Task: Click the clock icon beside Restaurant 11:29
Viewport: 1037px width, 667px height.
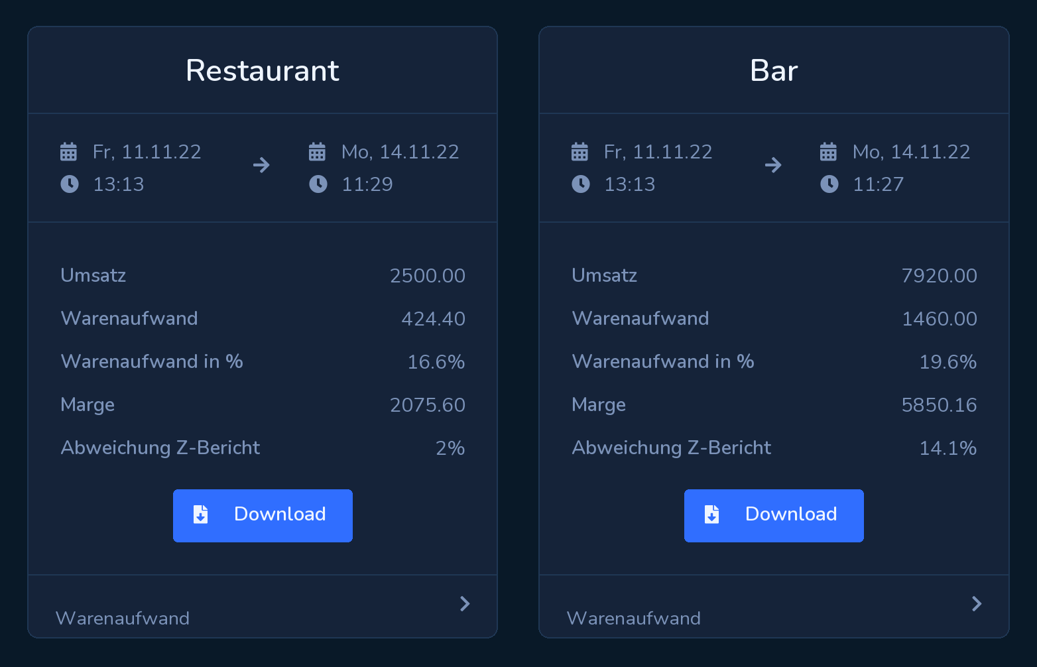Action: 318,184
